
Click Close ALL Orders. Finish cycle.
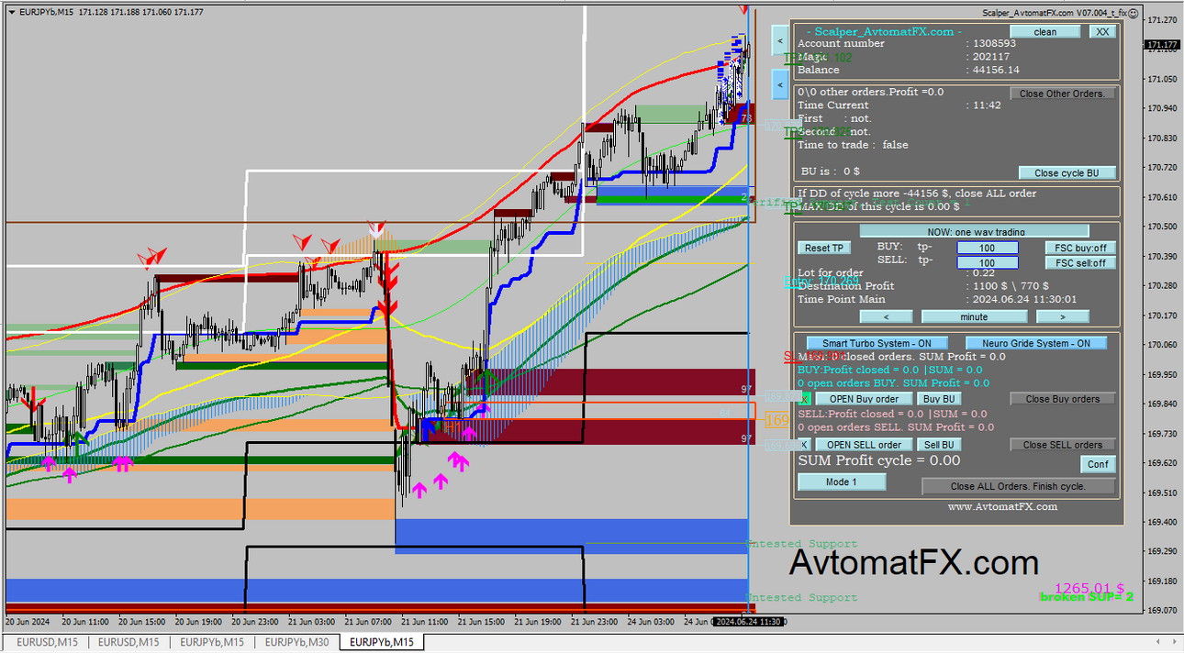1019,486
